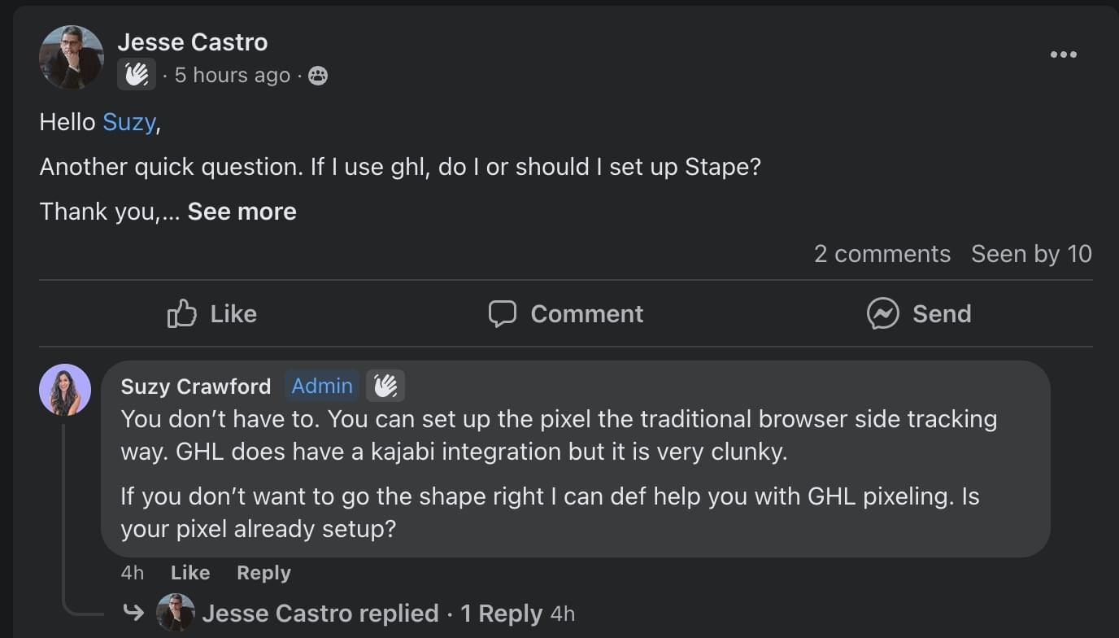The image size is (1119, 638).
Task: Open the three-dot post options menu
Action: (1063, 55)
